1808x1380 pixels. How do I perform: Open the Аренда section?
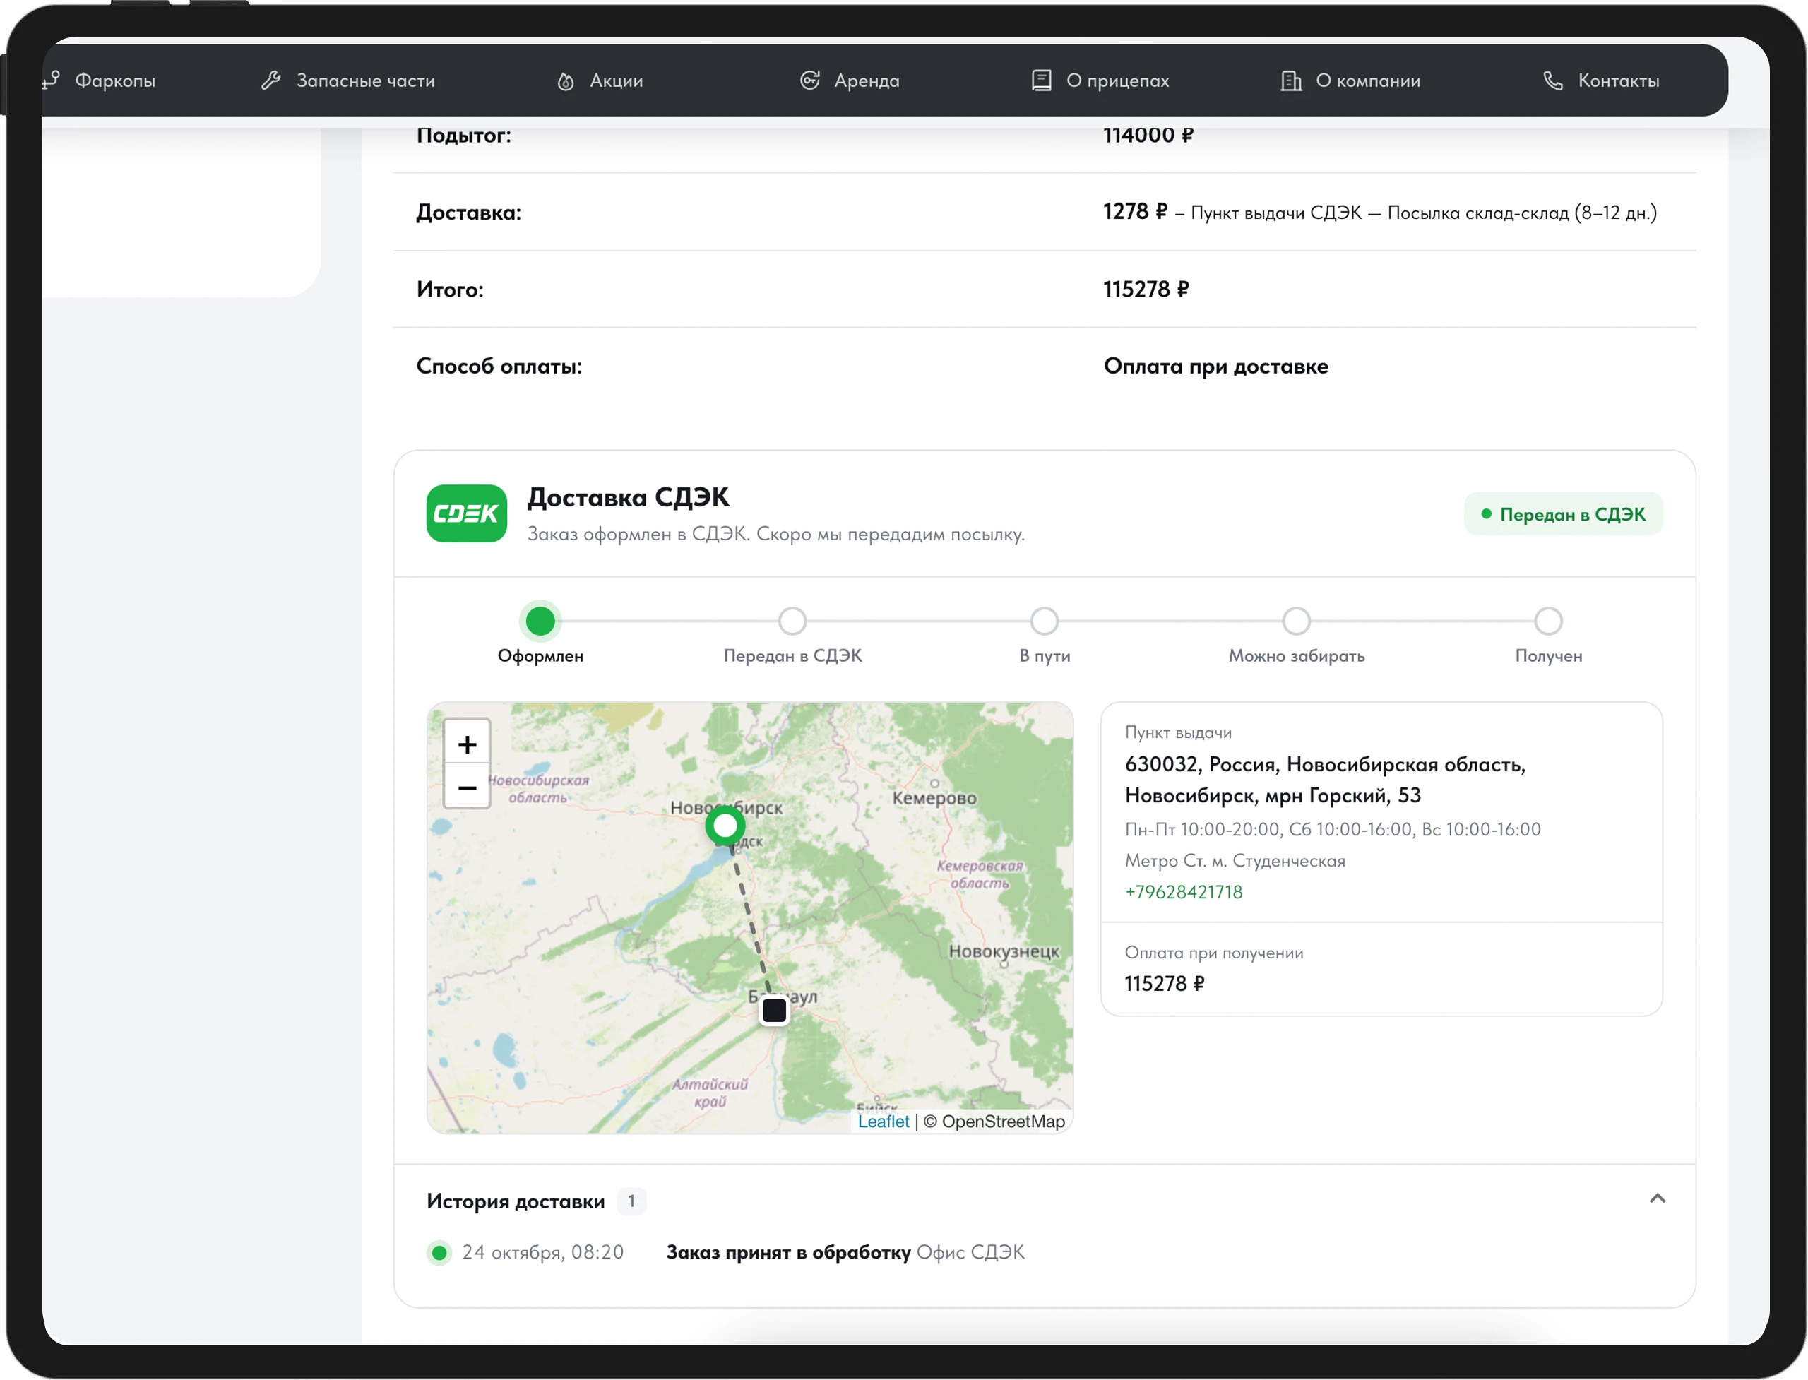click(x=867, y=81)
